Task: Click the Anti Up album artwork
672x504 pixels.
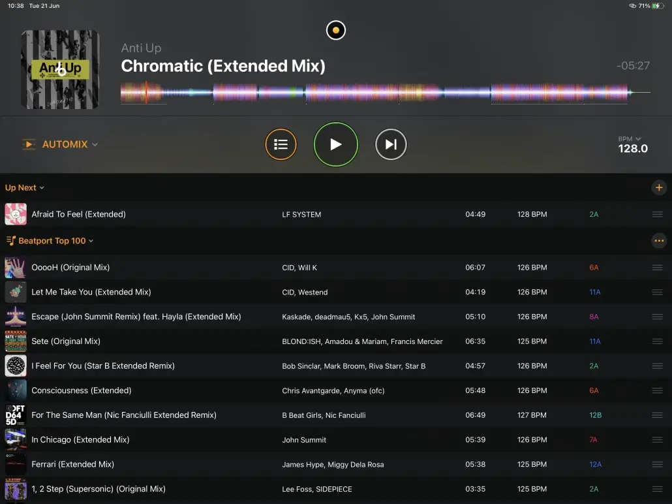Action: coord(60,69)
